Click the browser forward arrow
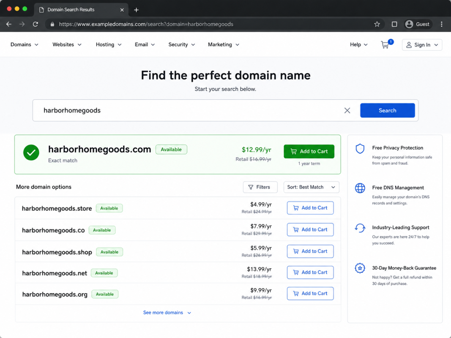Viewport: 451px width, 338px height. [22, 24]
